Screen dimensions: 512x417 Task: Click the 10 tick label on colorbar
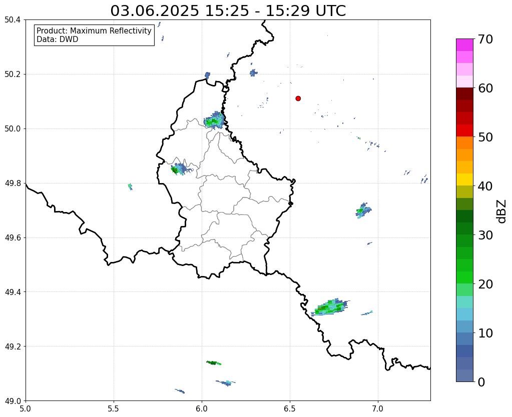pyautogui.click(x=485, y=333)
